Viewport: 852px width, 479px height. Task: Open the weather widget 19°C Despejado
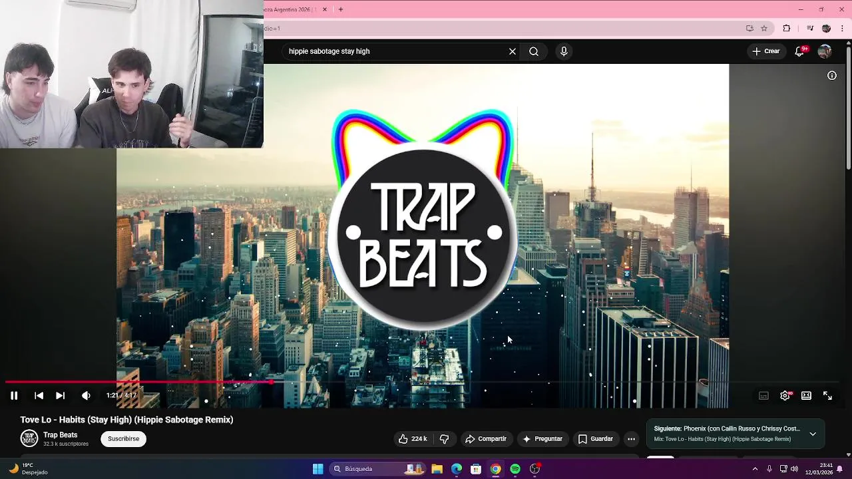(28, 469)
